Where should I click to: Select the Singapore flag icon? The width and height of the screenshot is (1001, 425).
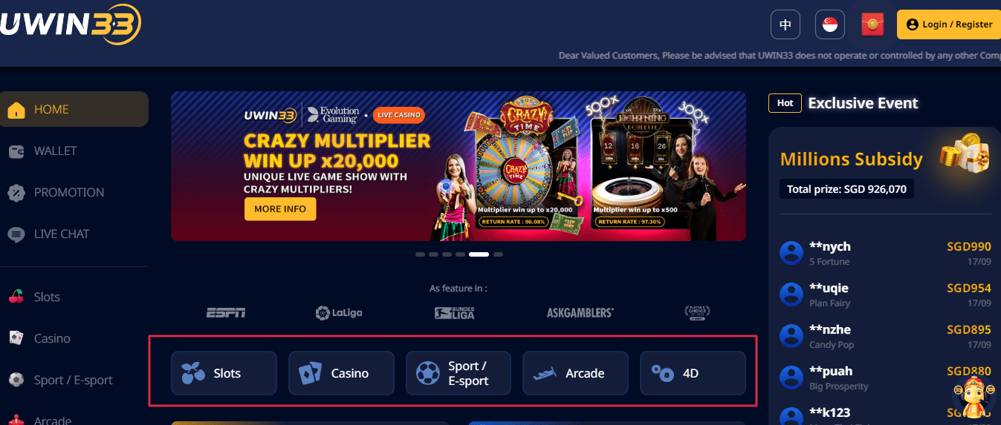coord(829,24)
